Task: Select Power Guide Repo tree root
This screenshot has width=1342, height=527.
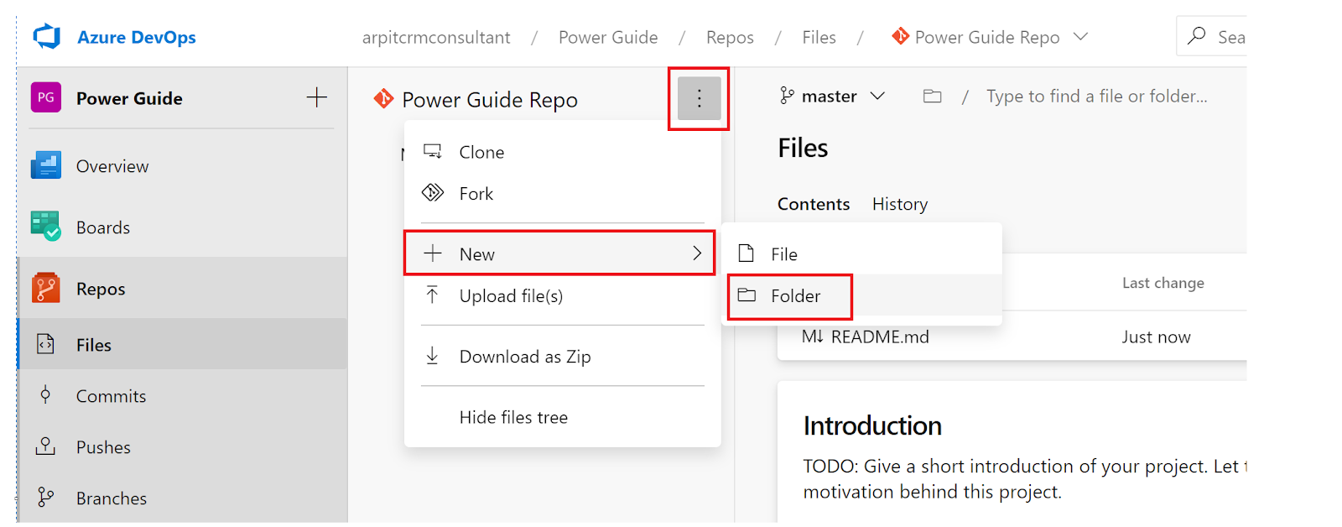Action: tap(490, 100)
